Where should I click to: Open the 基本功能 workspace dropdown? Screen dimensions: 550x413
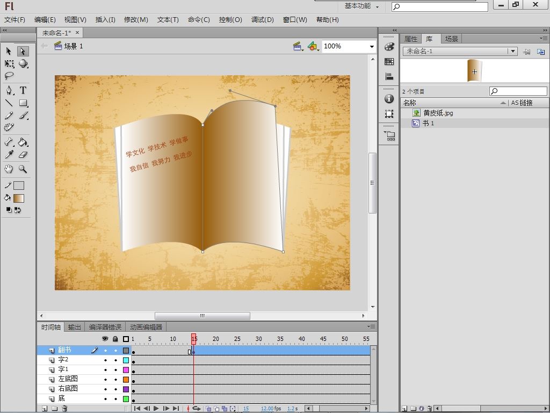tap(362, 6)
